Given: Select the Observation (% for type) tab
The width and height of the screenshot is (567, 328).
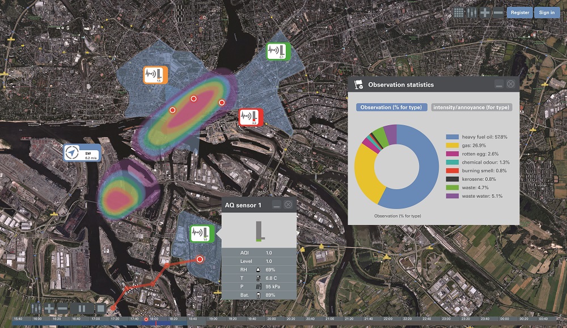Looking at the screenshot, I should [x=392, y=107].
